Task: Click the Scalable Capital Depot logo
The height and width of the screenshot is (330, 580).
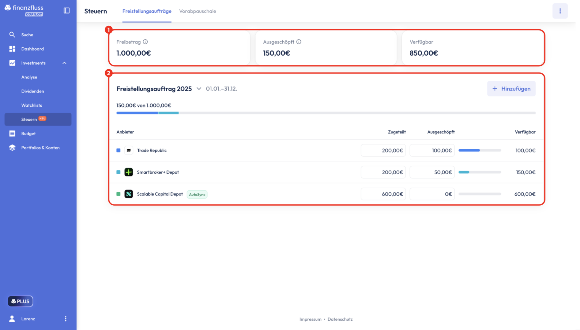Action: click(x=129, y=194)
